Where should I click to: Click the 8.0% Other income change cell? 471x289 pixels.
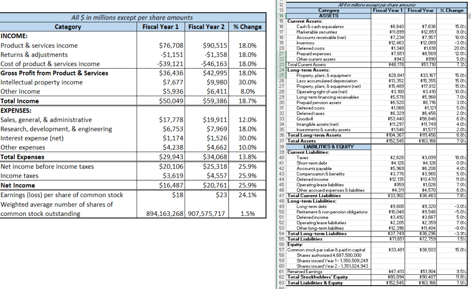coord(248,91)
